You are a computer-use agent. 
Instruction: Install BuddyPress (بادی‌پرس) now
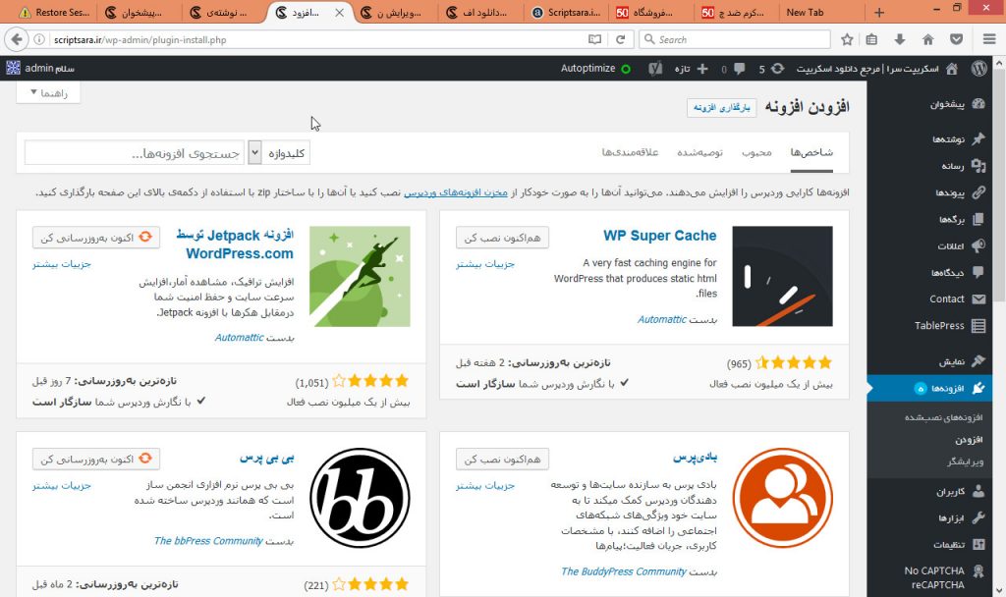(x=502, y=460)
